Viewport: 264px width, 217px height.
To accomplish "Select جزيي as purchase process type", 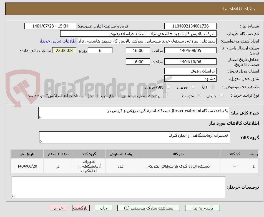I will point(222,94).
